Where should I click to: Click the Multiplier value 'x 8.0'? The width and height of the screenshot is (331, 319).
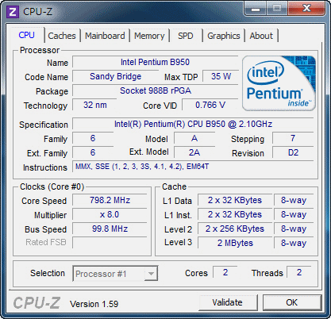[x=110, y=214]
